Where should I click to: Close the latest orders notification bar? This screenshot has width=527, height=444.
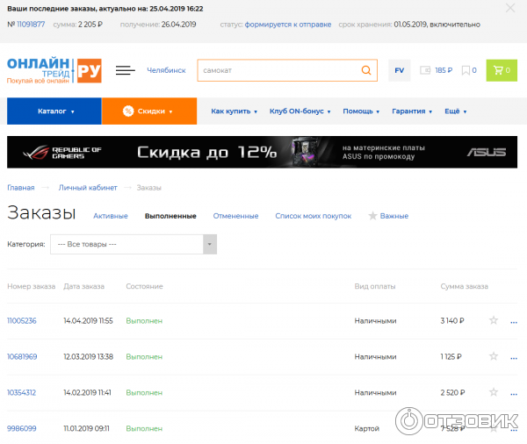point(510,8)
